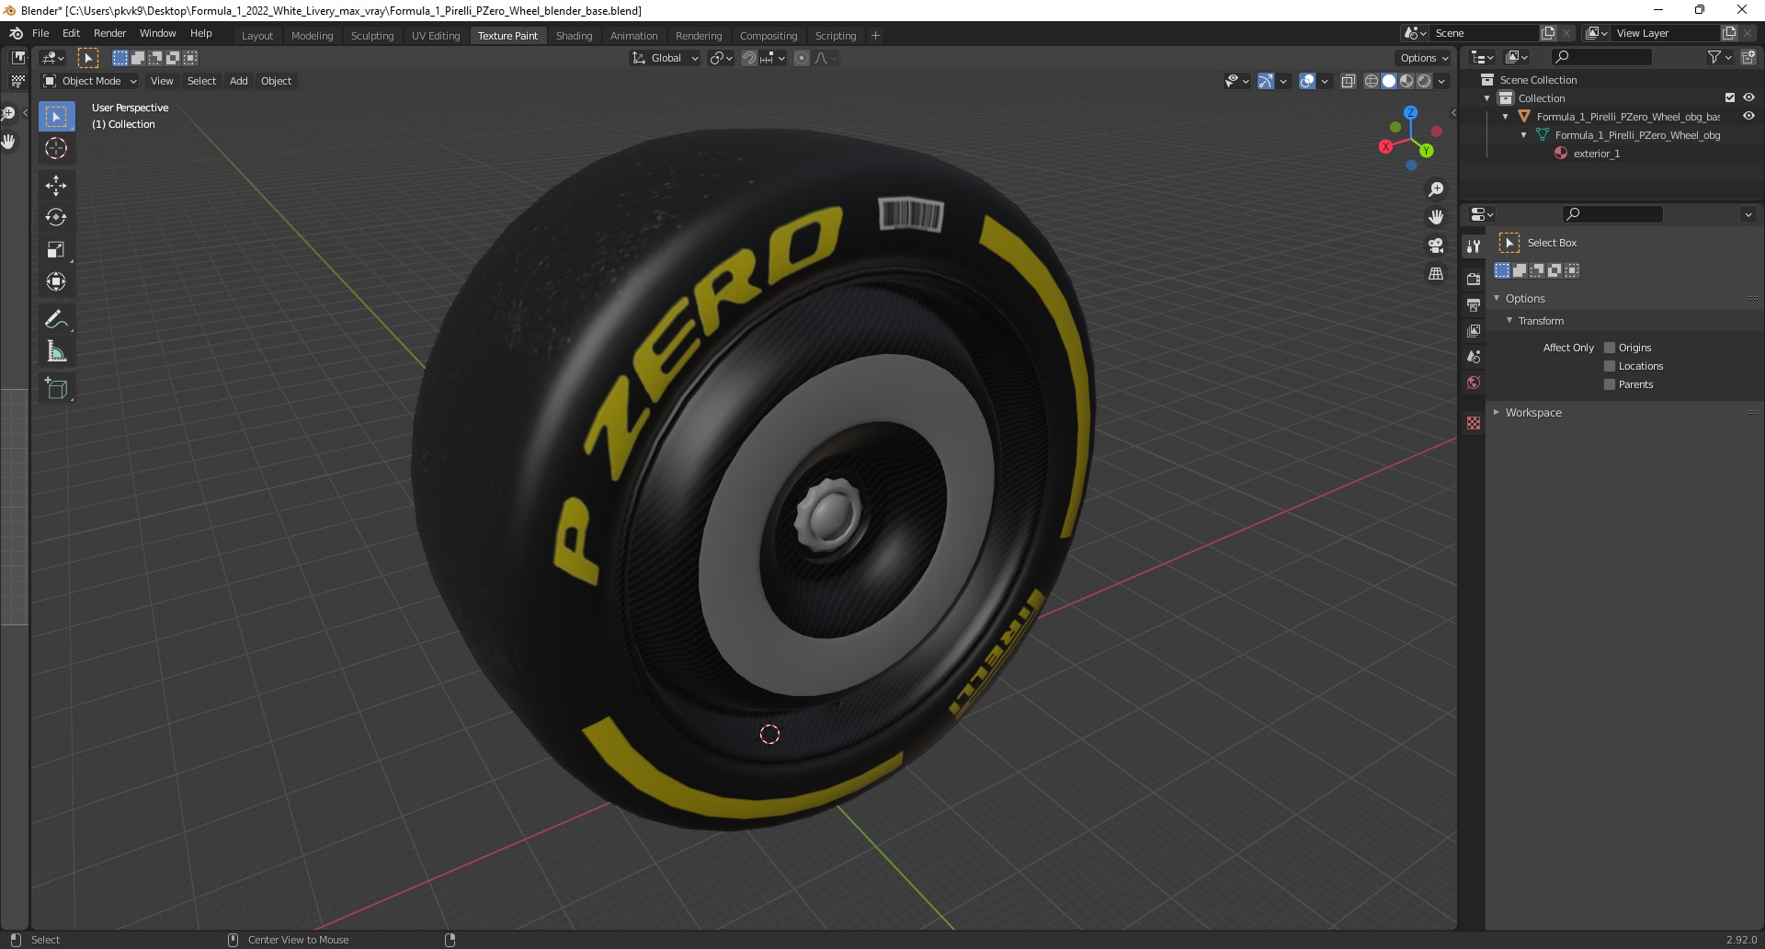Open the viewport Select menu

(201, 81)
